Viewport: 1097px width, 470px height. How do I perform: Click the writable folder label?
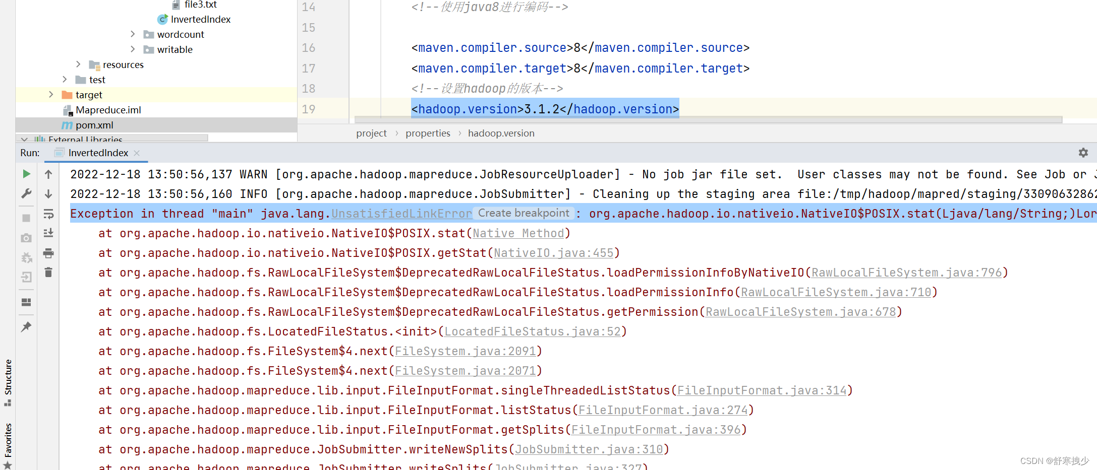coord(175,49)
